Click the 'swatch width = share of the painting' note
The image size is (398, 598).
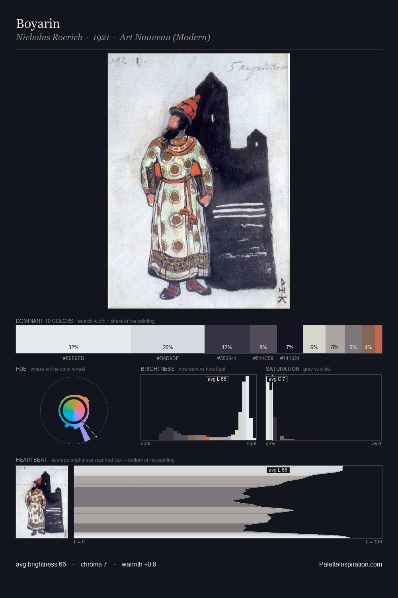pyautogui.click(x=116, y=321)
